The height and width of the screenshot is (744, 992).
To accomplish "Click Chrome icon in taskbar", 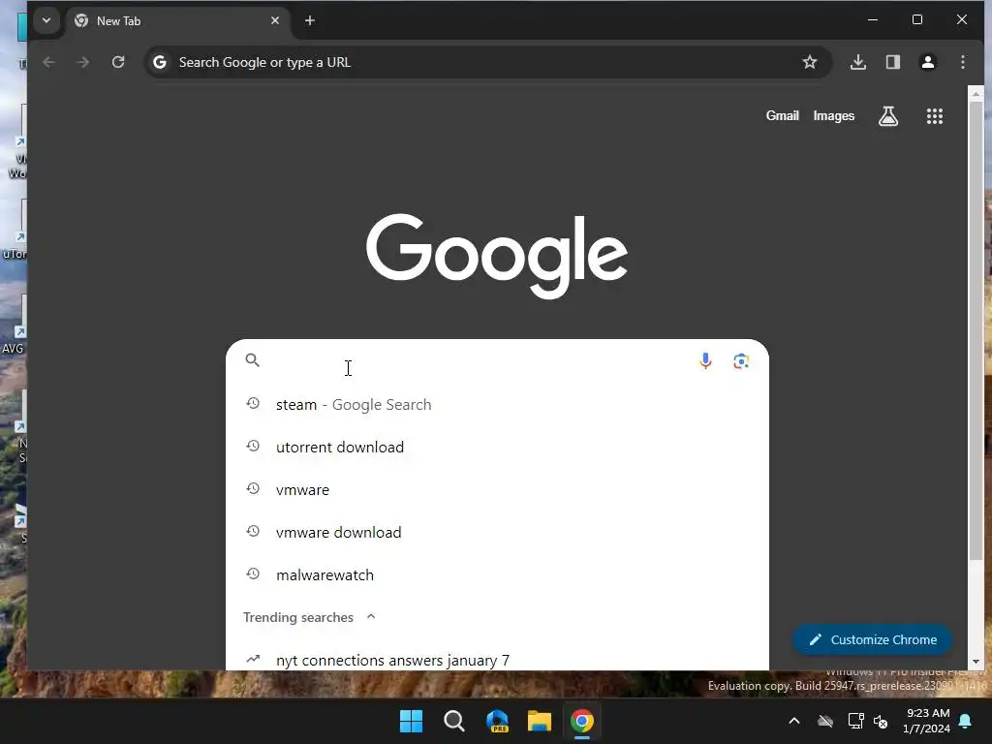I will click(x=582, y=721).
